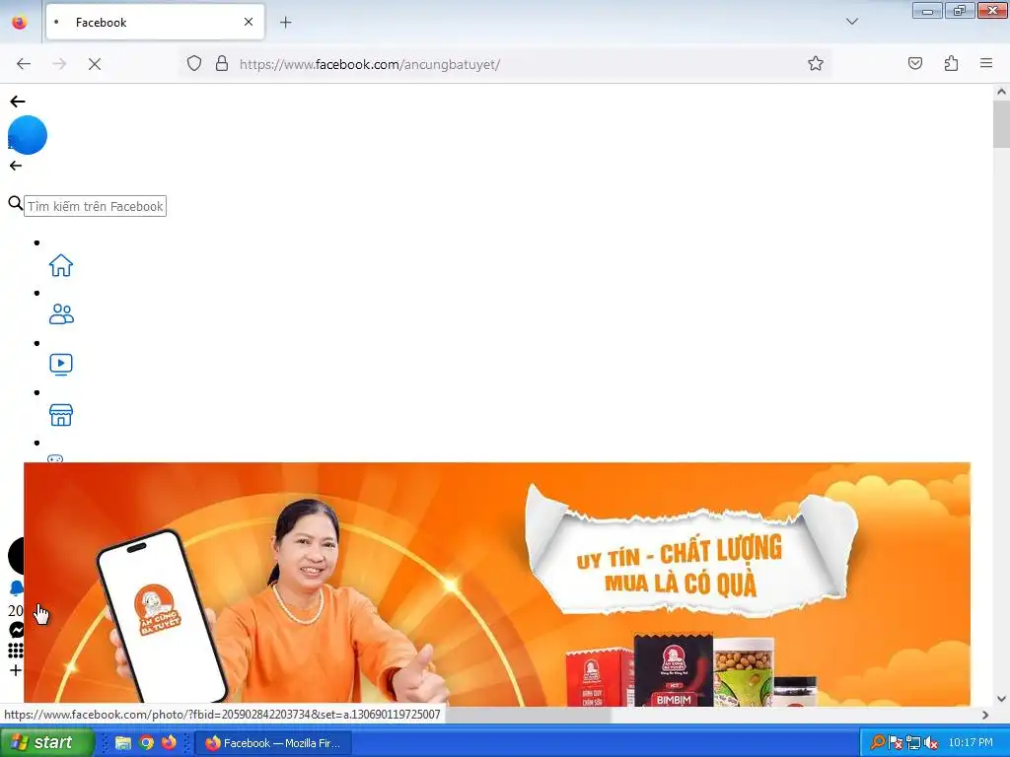Open tracking protection shield panel
Screen dimensions: 1010x757
[x=194, y=63]
